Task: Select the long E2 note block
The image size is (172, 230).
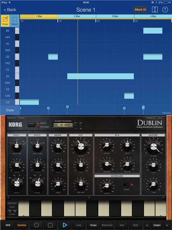Action: (x=100, y=76)
